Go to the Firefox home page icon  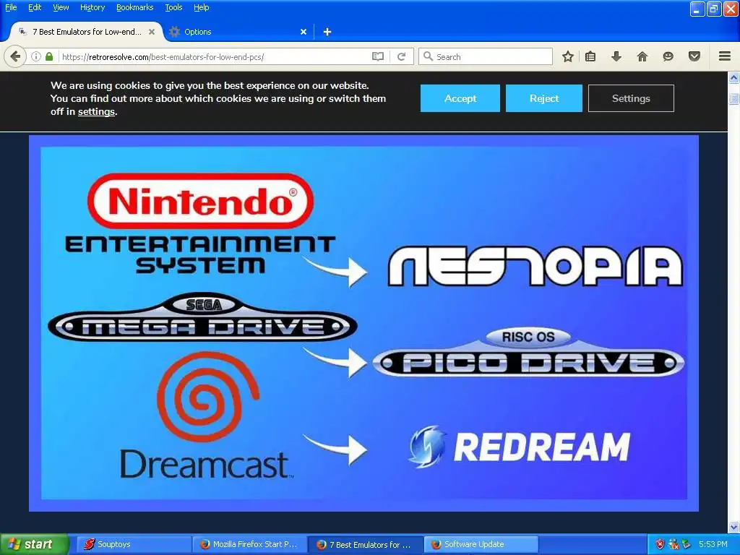pos(642,56)
